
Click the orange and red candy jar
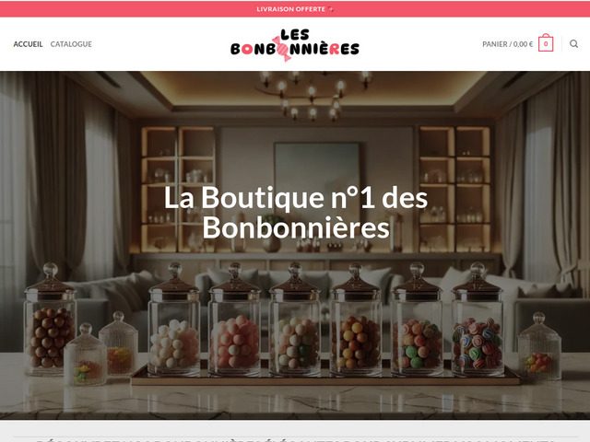[x=356, y=319]
